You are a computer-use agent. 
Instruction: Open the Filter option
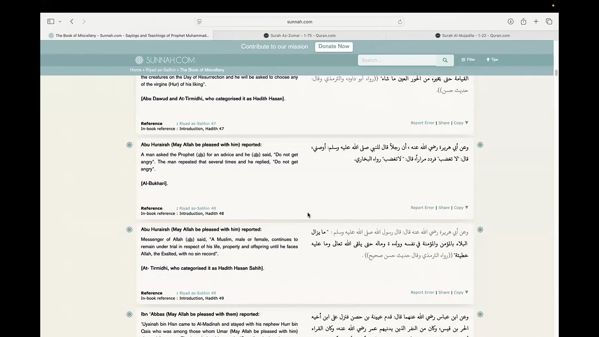pos(468,59)
